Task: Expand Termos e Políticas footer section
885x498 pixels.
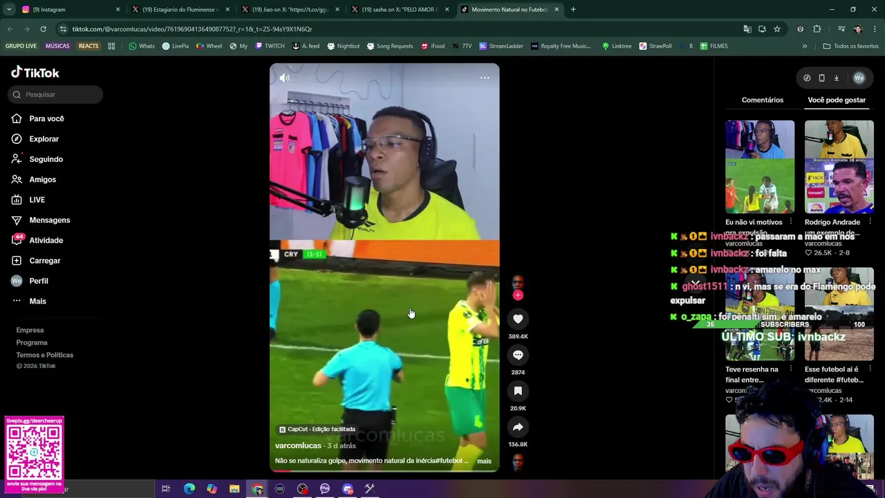Action: click(44, 355)
